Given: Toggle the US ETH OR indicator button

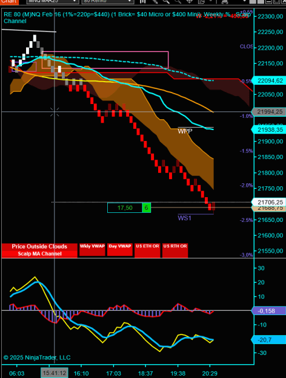Looking at the screenshot, I should 147,250.
